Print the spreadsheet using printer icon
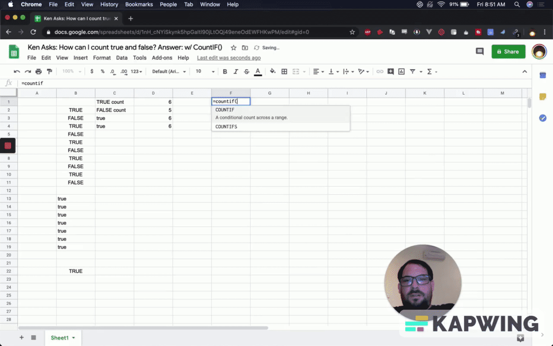Screen dimensions: 553x346 tap(38, 71)
